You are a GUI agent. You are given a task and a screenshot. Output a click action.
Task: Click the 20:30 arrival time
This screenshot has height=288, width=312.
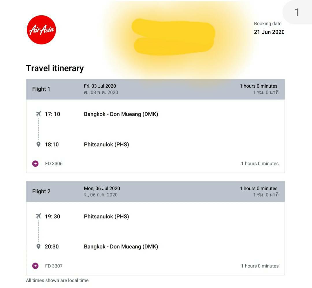(52, 247)
